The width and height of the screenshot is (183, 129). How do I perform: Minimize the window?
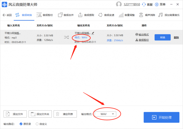pyautogui.click(x=171, y=5)
